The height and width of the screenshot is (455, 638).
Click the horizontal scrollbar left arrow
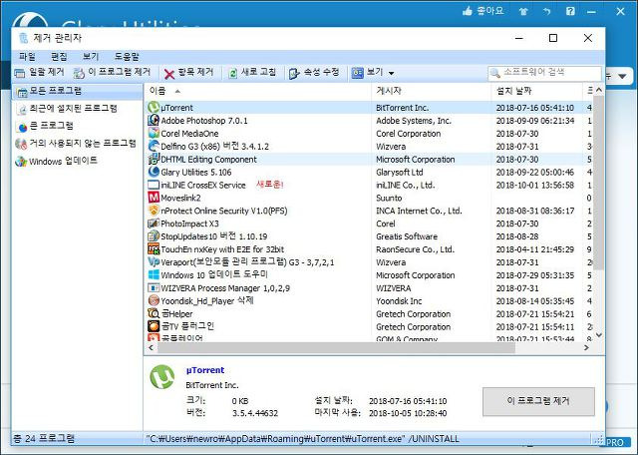(151, 348)
